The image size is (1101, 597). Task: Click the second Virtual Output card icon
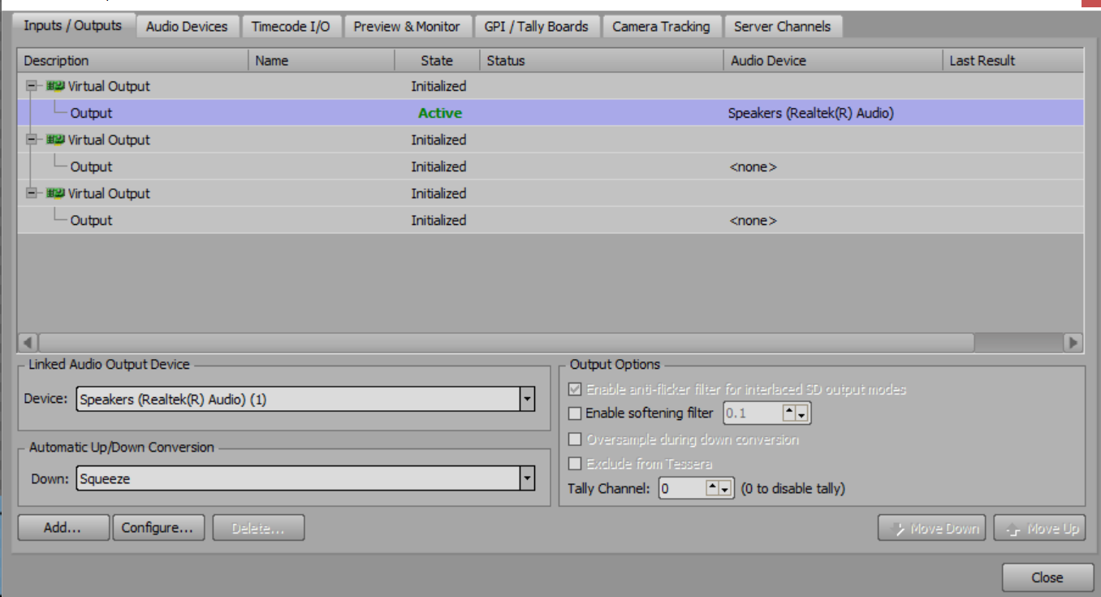55,140
